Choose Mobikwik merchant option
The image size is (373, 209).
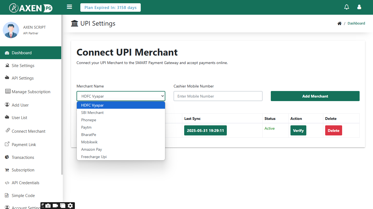121,142
